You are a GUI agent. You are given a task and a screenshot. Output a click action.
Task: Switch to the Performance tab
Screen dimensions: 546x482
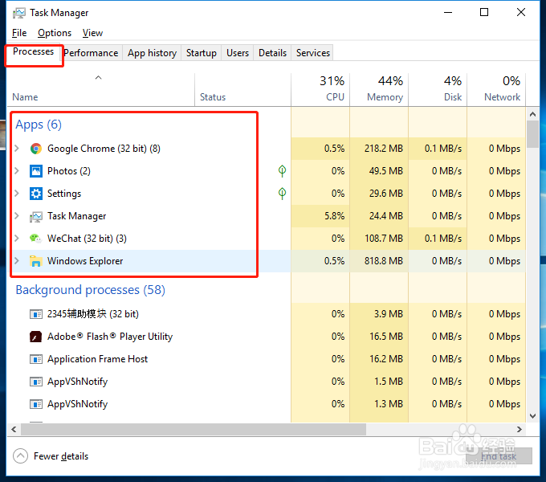pos(92,53)
